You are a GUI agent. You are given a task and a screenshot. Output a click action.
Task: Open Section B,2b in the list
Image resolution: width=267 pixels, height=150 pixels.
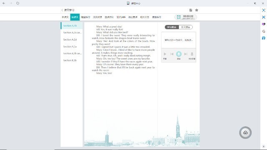tap(72, 60)
